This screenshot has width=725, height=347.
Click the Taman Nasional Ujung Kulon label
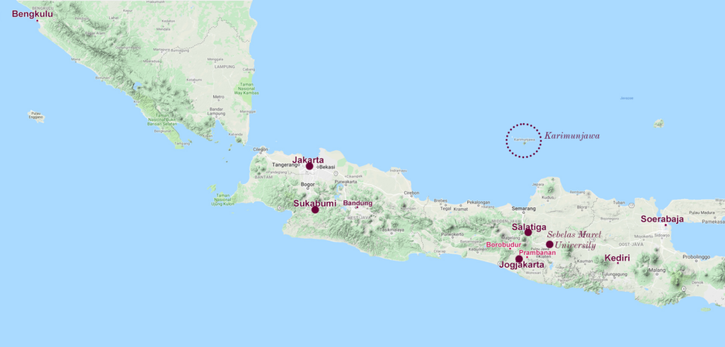point(222,200)
